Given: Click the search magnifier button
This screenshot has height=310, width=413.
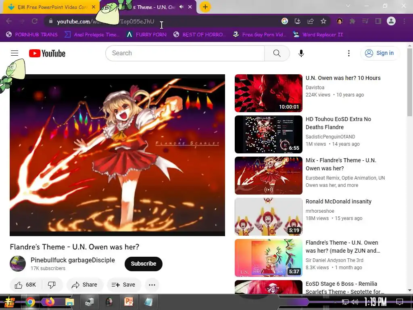Looking at the screenshot, I should pyautogui.click(x=277, y=53).
